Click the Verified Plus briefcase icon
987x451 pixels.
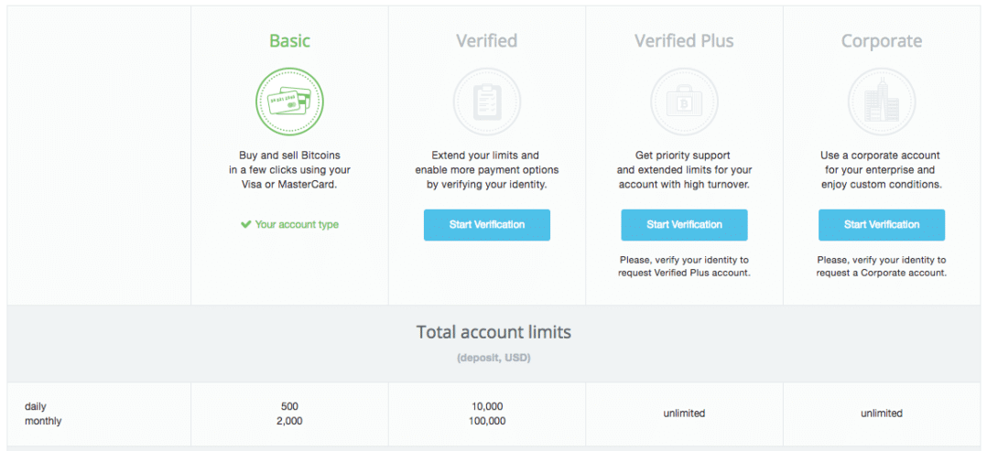(x=684, y=102)
